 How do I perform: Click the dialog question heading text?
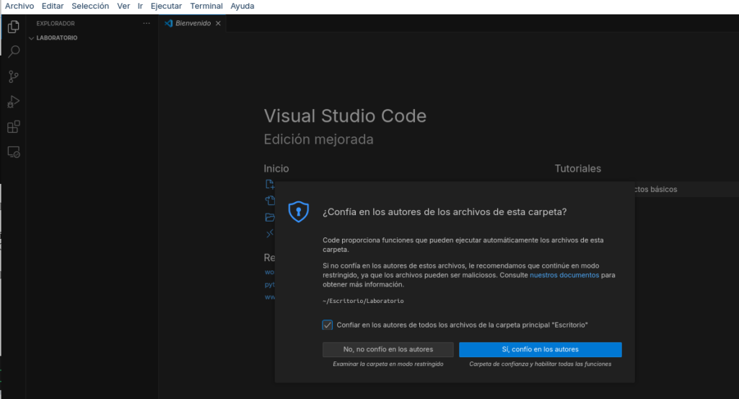coord(445,212)
